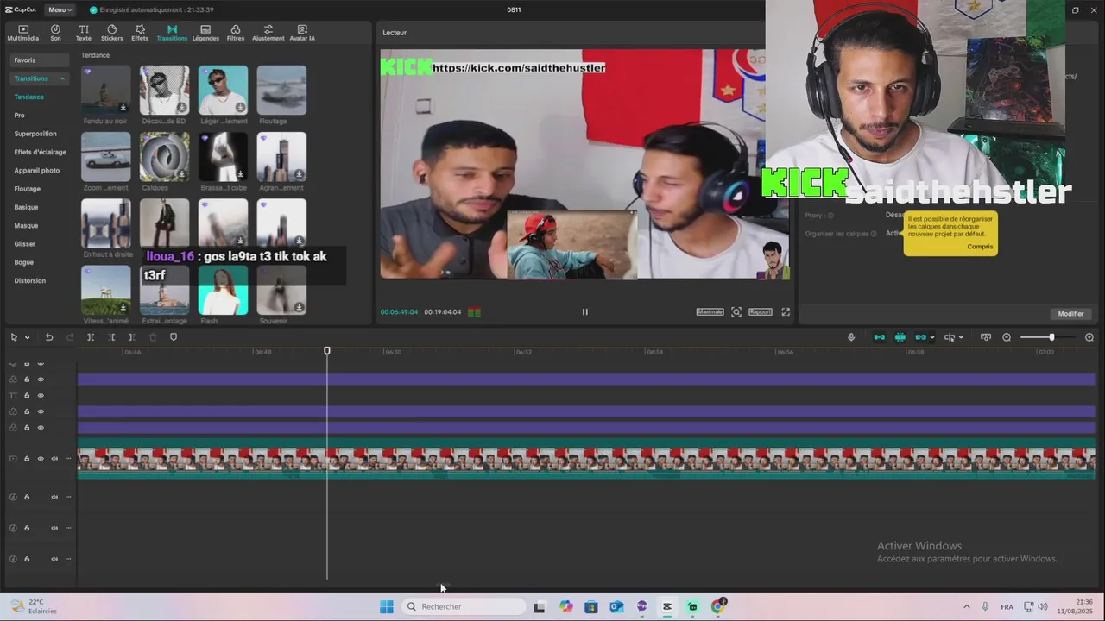The image size is (1105, 621).
Task: Open the split-preview options dropdown
Action: (961, 337)
